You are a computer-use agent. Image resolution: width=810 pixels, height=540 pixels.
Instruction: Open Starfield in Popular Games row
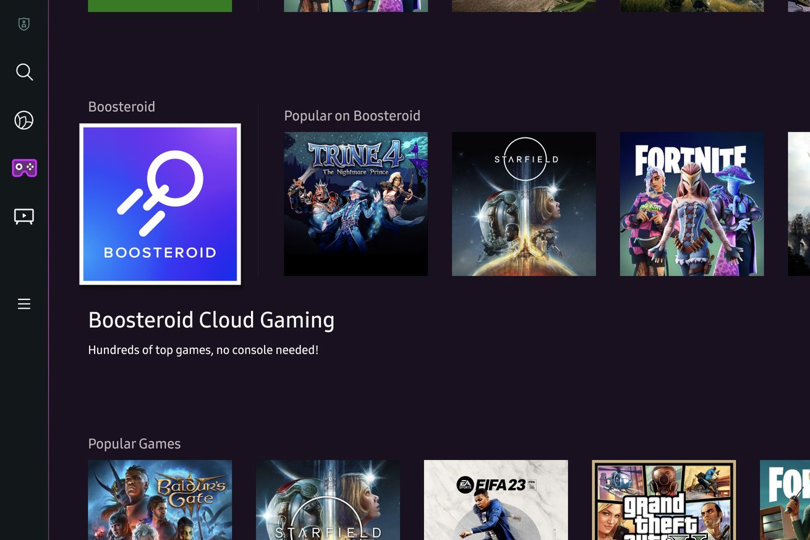pyautogui.click(x=328, y=499)
